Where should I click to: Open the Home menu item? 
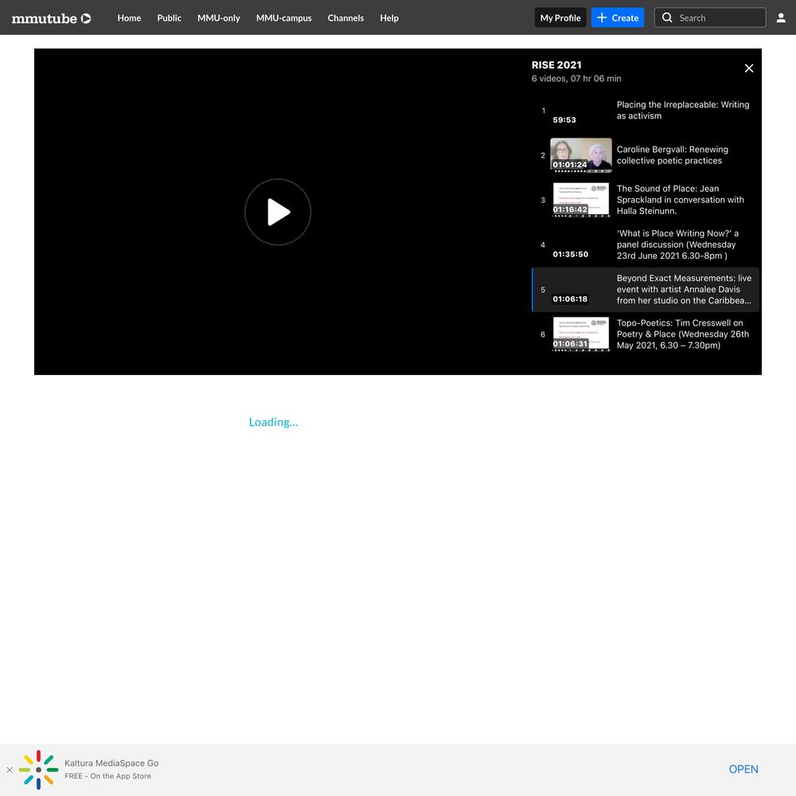[129, 18]
